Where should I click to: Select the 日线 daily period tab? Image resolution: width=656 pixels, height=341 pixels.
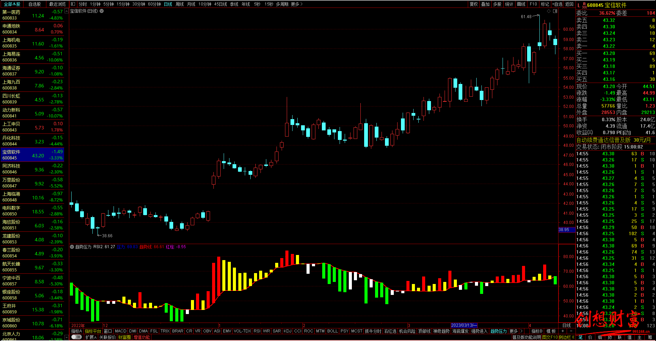pyautogui.click(x=168, y=4)
